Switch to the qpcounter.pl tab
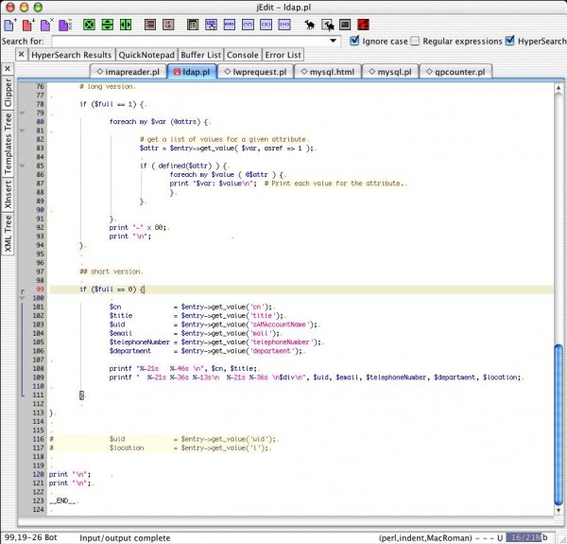This screenshot has width=567, height=544. pos(455,72)
